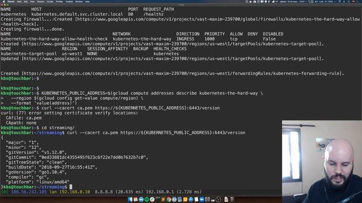This screenshot has height=203, width=362.
Task: Click the gitVersion "v1.12.0" line
Action: pos(36,152)
